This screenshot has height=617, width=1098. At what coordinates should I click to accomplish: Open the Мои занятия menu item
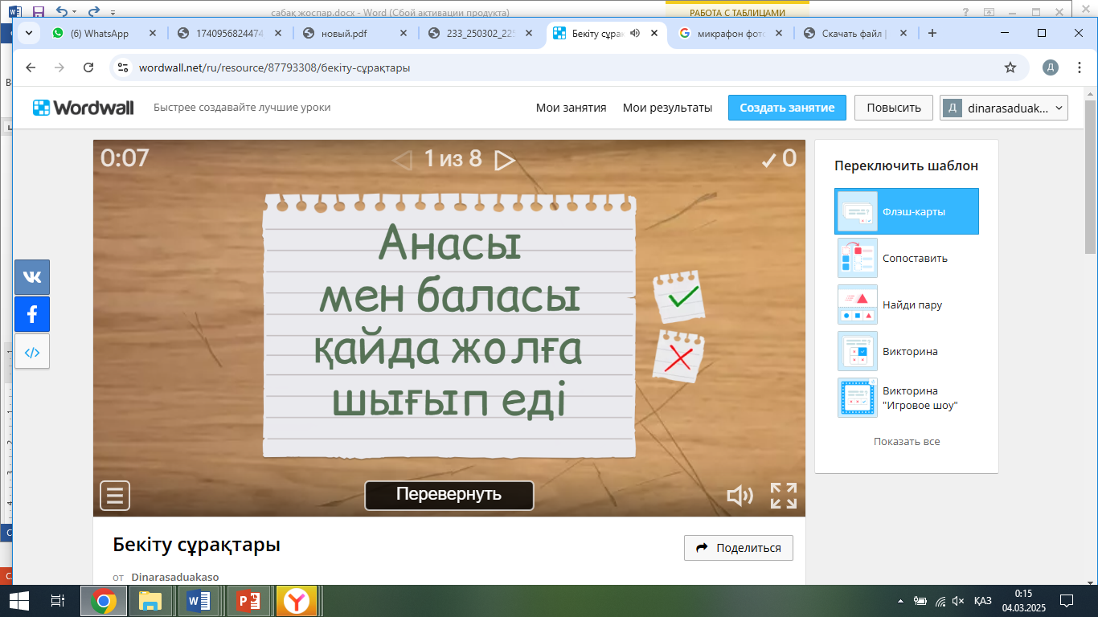(571, 108)
